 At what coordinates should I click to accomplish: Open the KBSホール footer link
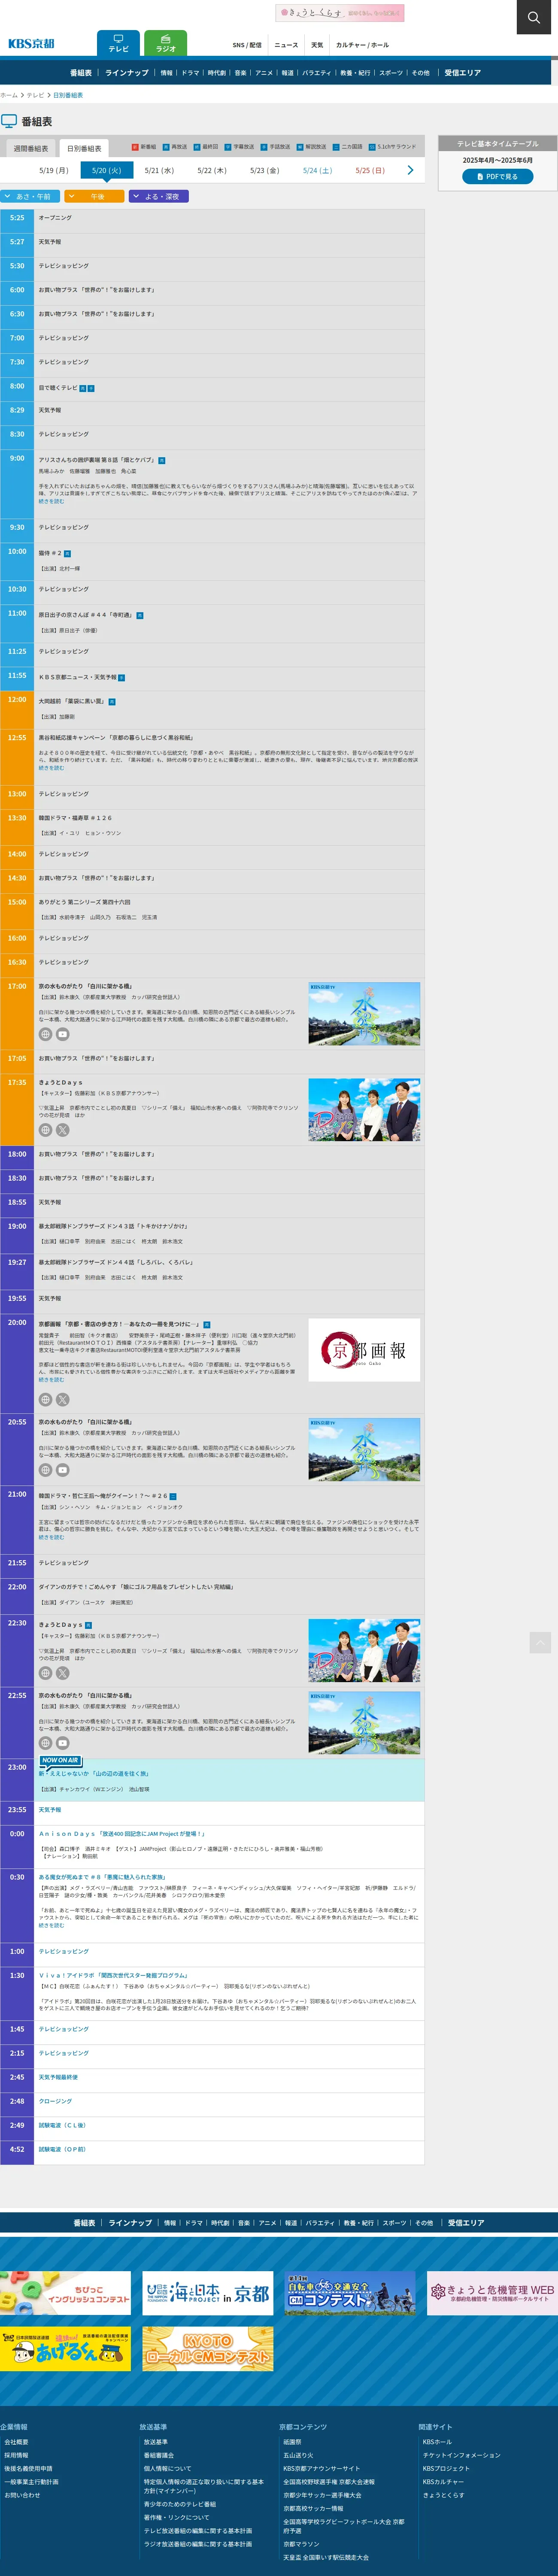437,2441
